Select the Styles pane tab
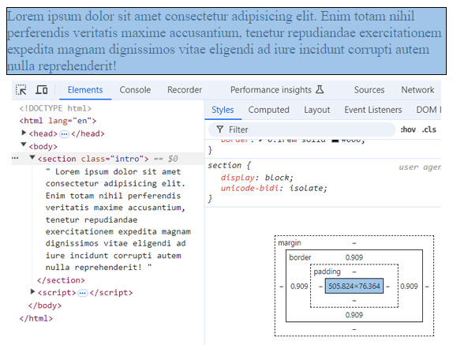The width and height of the screenshot is (453, 345). 223,110
